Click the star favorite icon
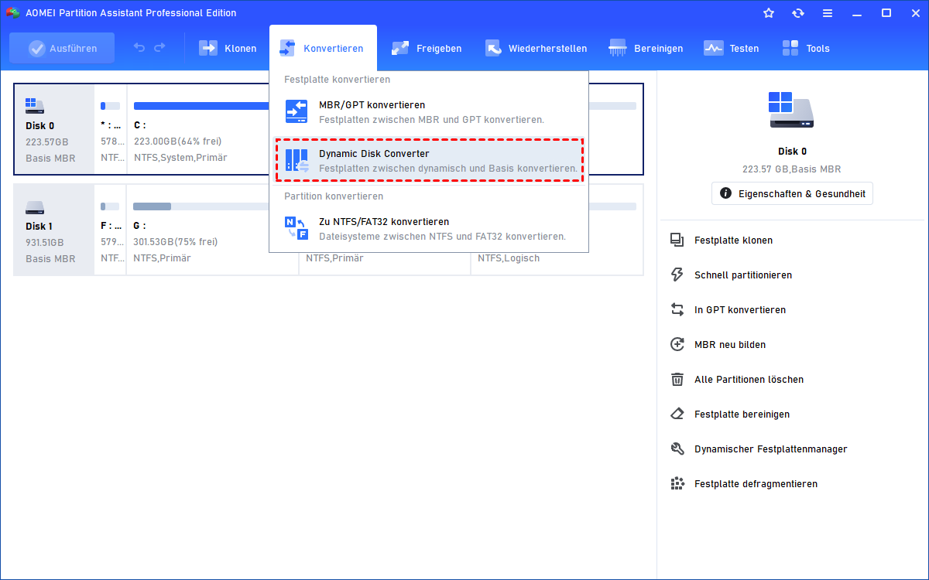This screenshot has height=580, width=929. point(769,13)
